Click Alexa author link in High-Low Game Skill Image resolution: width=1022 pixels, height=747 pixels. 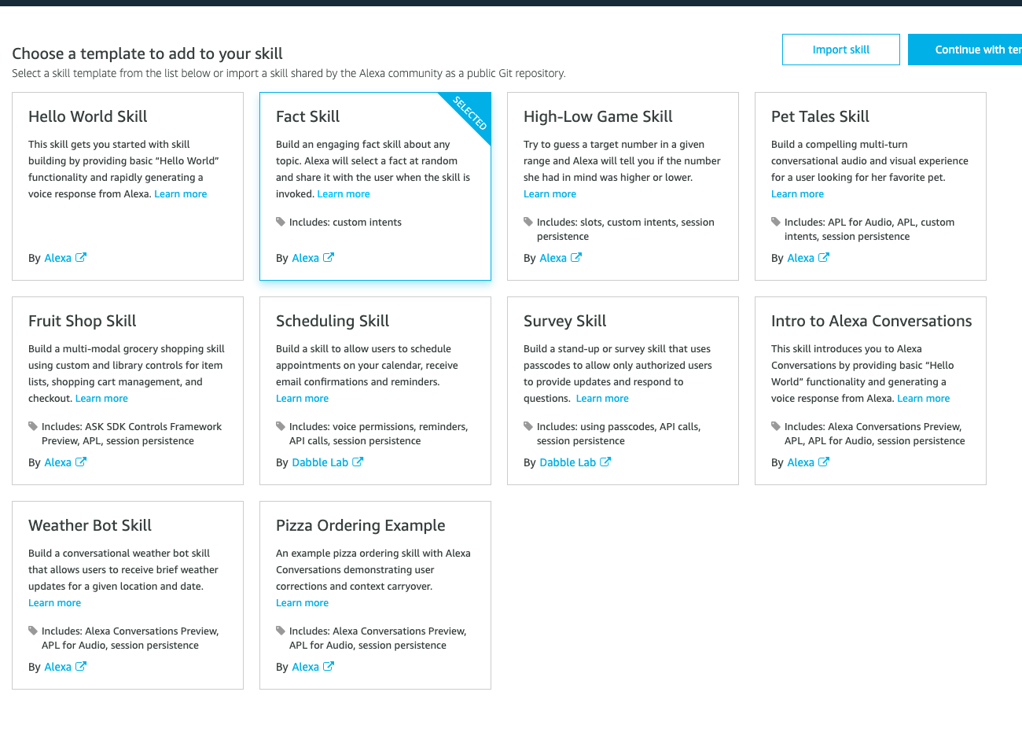click(553, 258)
